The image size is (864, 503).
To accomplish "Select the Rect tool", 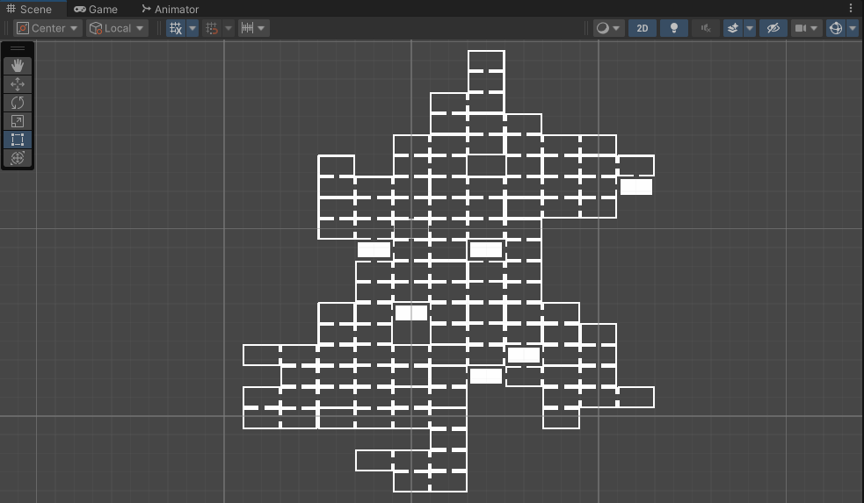I will click(18, 140).
